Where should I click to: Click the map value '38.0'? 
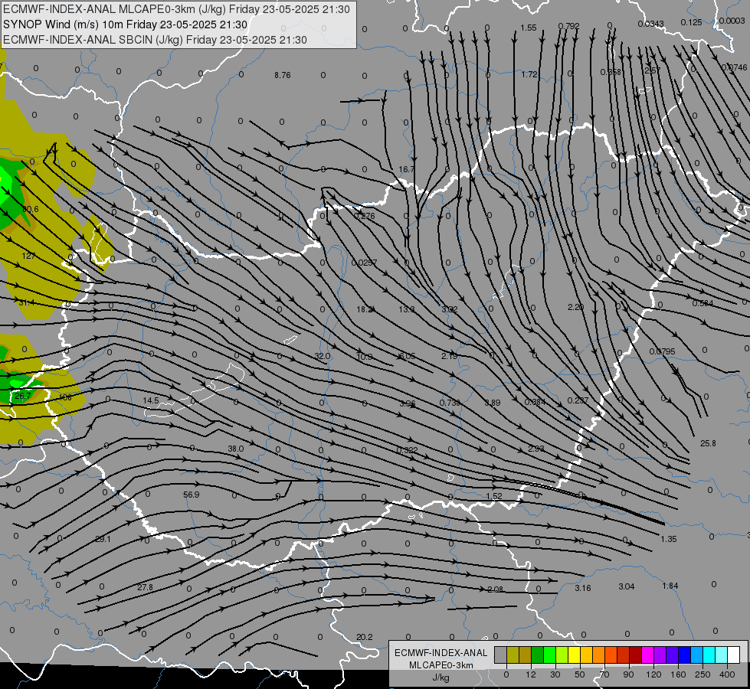[235, 449]
